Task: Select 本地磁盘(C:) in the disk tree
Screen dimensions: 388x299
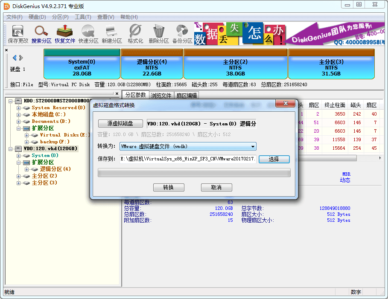Action: click(49, 114)
